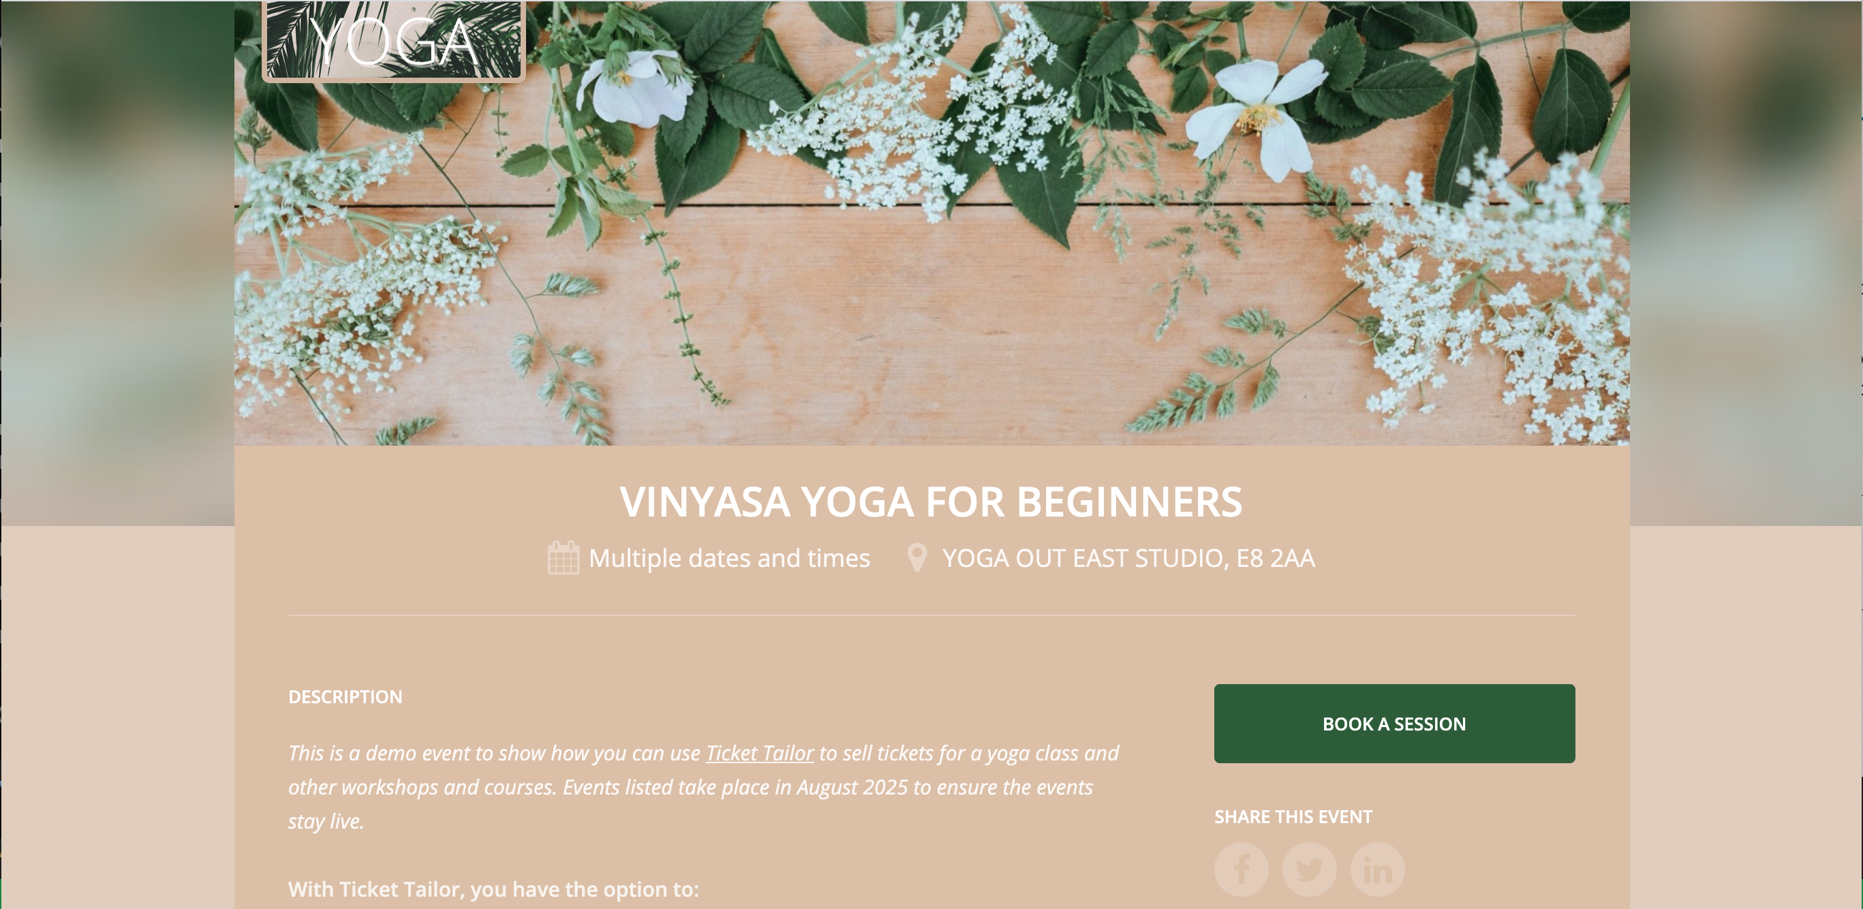
Task: Click the calendar icon beside dates
Action: pos(564,557)
